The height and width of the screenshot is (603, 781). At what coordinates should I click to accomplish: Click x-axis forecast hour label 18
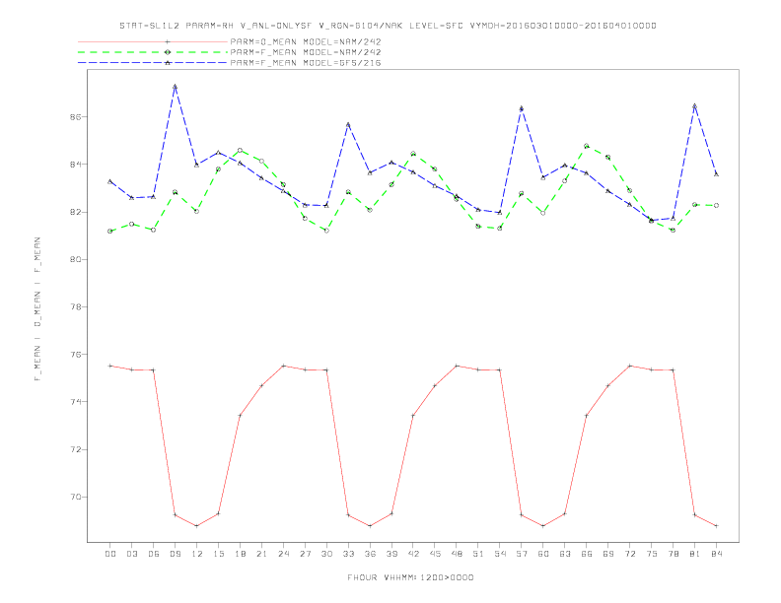[240, 554]
